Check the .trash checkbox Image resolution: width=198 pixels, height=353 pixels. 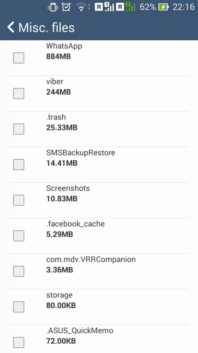pos(18,129)
